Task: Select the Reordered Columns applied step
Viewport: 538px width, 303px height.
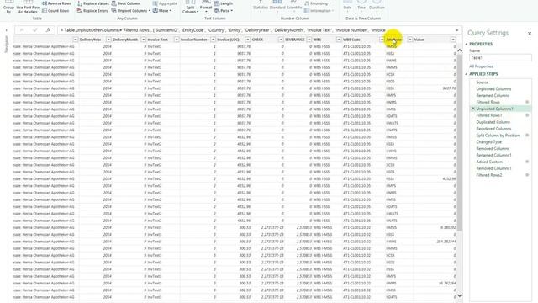Action: (x=493, y=129)
